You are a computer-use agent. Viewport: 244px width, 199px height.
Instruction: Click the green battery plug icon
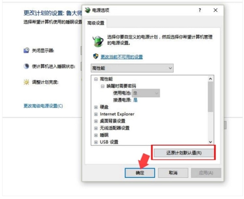[98, 41]
